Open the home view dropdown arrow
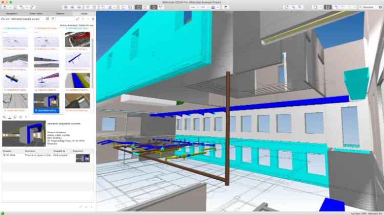This screenshot has height=215, width=384. point(11,8)
